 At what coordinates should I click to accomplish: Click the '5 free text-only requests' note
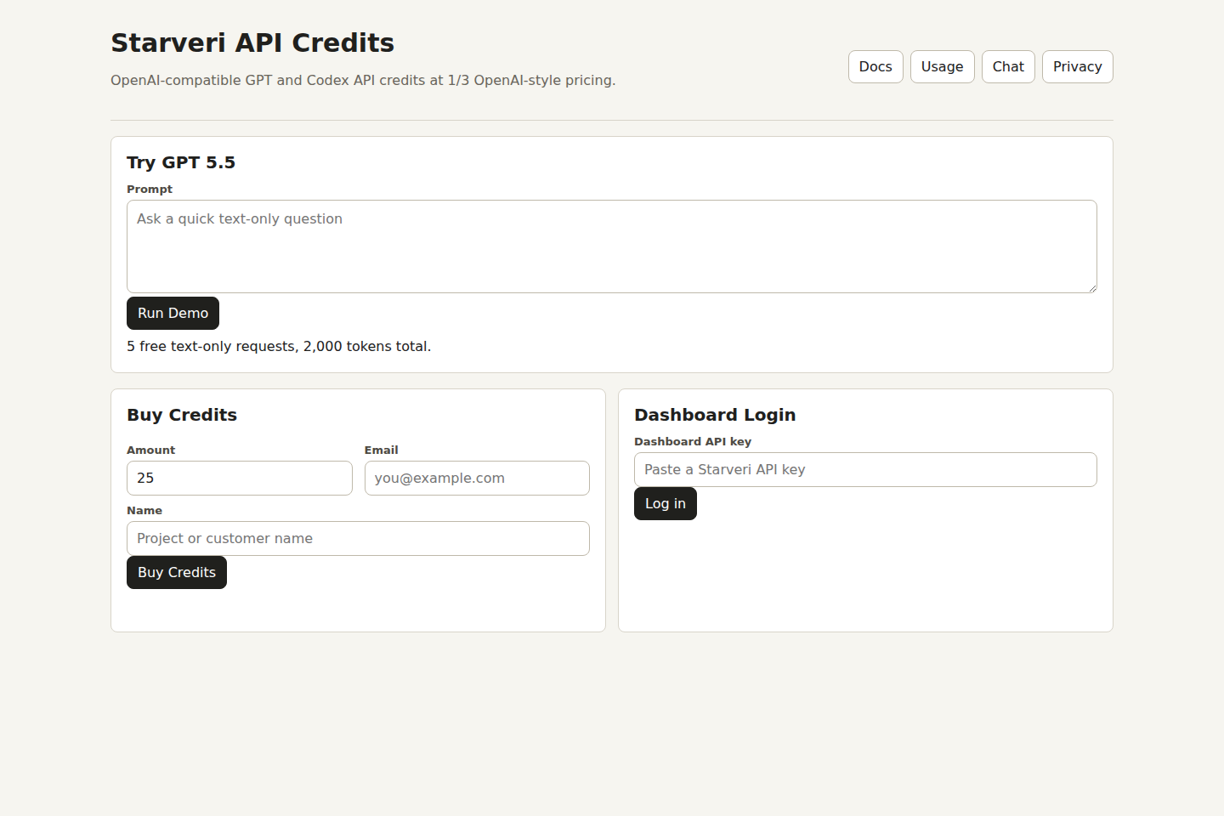click(279, 346)
